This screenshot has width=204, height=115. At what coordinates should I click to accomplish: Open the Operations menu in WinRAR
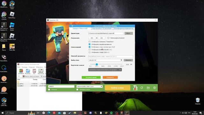click(x=32, y=67)
